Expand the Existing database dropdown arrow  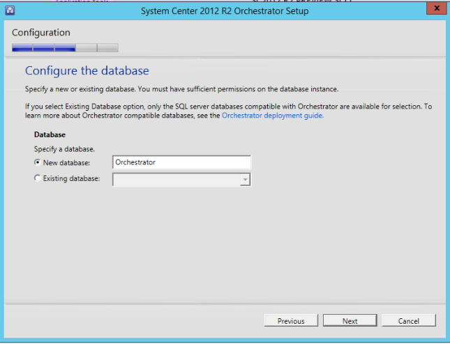point(245,180)
